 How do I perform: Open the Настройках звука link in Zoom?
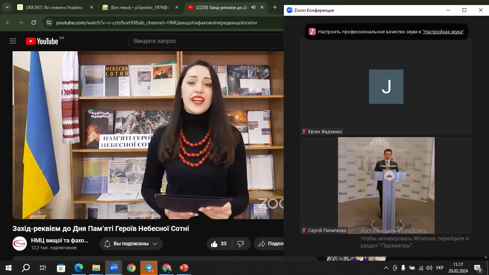click(443, 32)
